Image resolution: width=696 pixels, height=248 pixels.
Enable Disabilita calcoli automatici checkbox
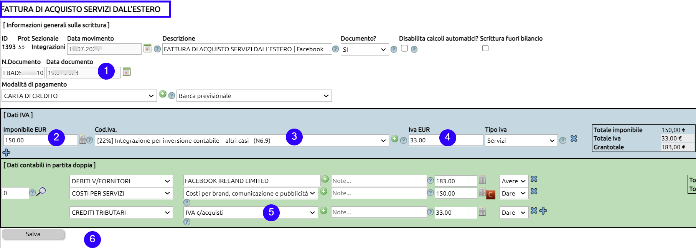pyautogui.click(x=404, y=48)
